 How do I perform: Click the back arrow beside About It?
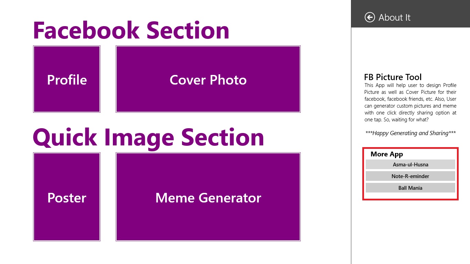[370, 17]
